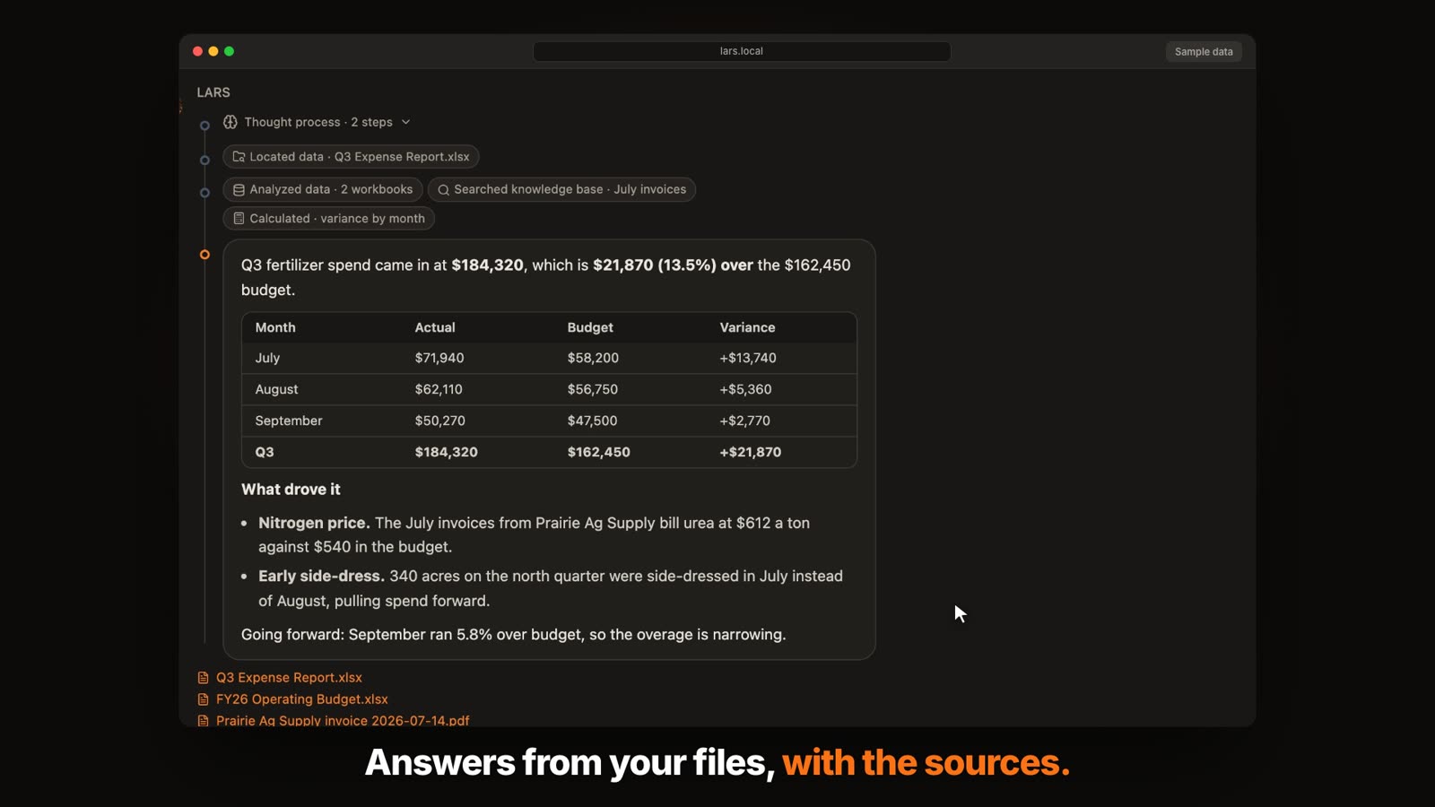This screenshot has width=1435, height=807.
Task: Click the What drove it heading
Action: tap(291, 490)
